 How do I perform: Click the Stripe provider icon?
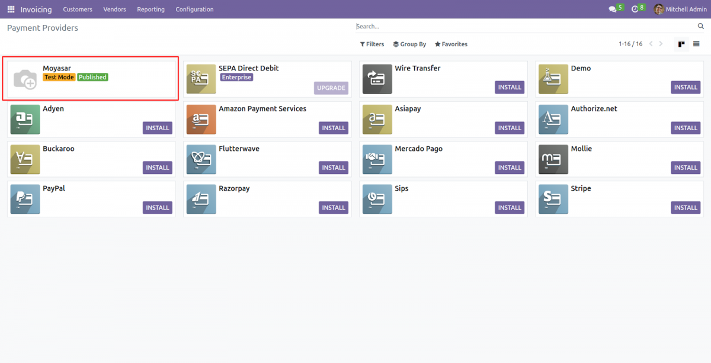[x=553, y=199]
